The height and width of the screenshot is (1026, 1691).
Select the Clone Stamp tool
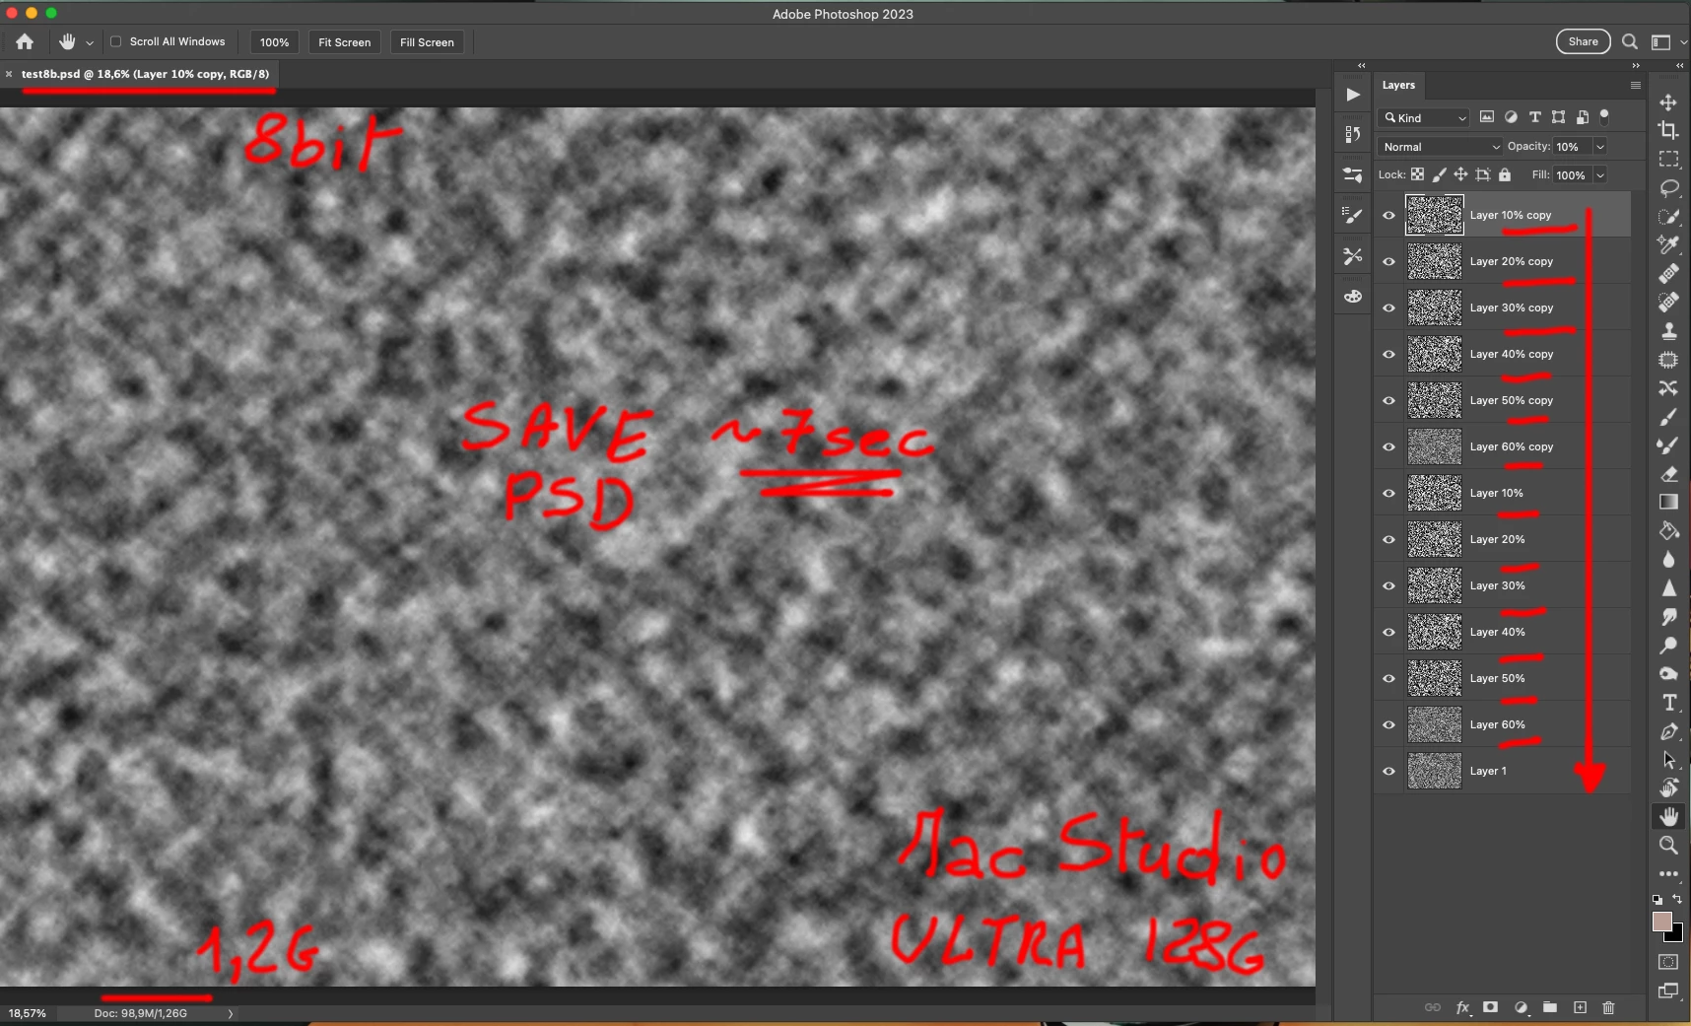coord(1668,331)
